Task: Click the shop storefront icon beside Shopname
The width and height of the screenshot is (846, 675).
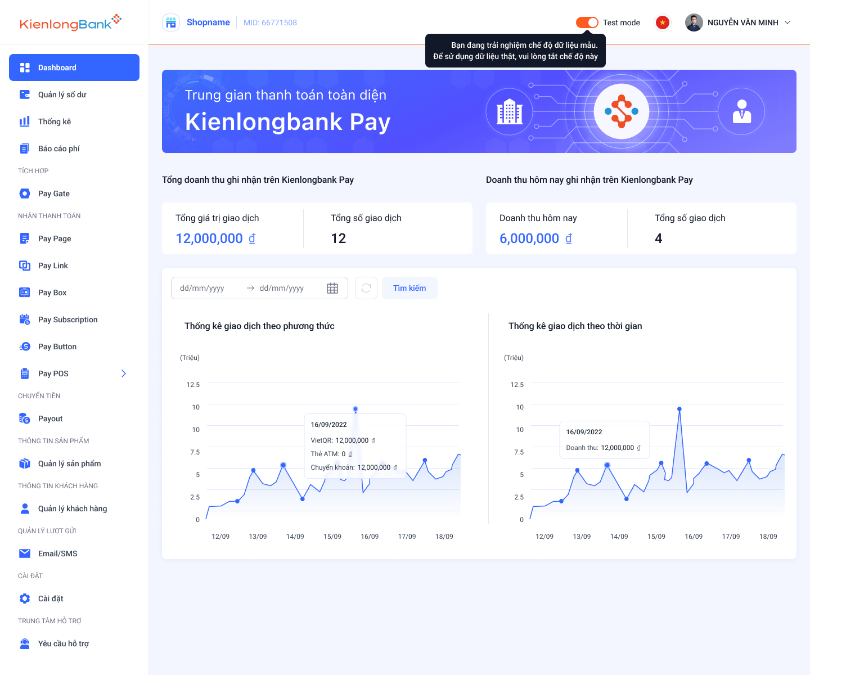Action: (171, 22)
